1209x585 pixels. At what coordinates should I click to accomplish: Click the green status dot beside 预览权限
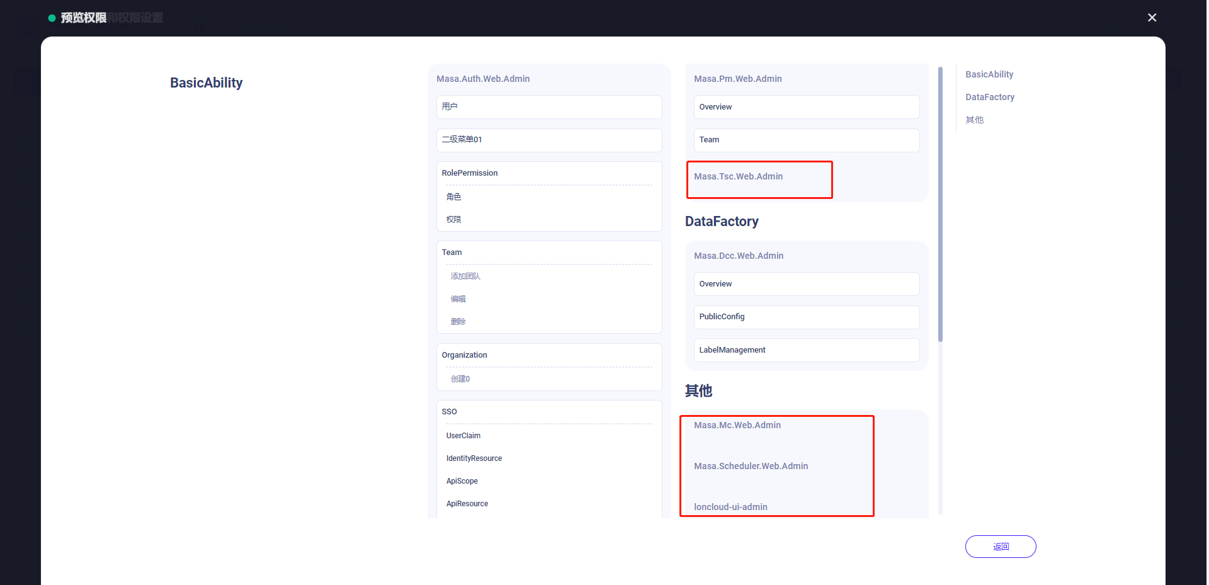(x=51, y=18)
